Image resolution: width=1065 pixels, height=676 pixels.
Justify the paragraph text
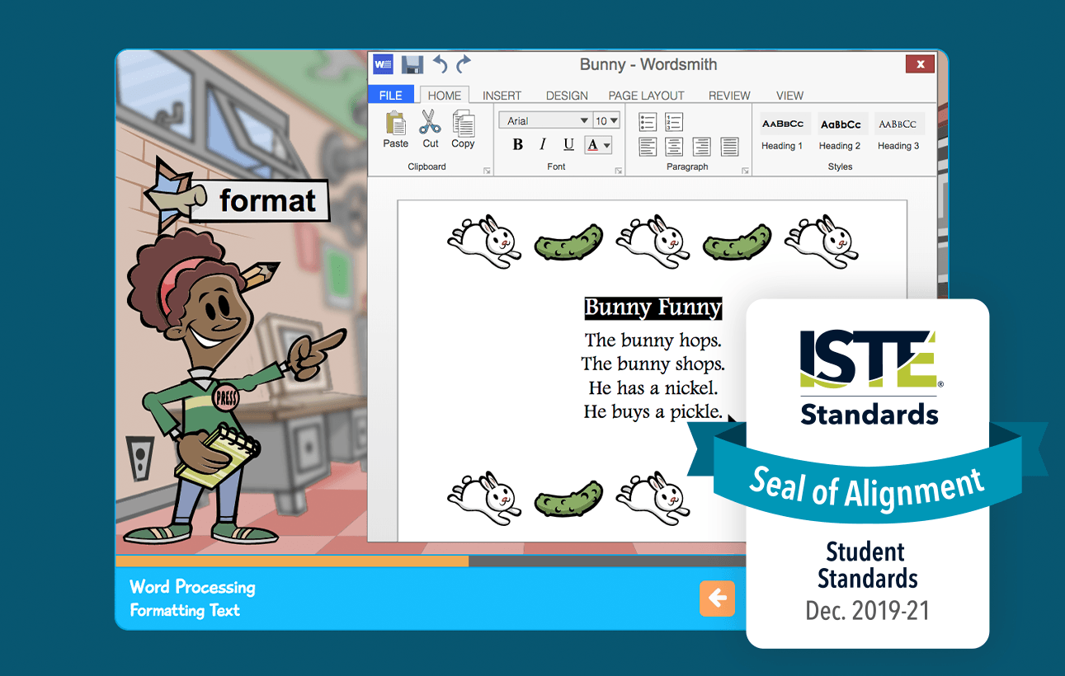click(x=729, y=147)
